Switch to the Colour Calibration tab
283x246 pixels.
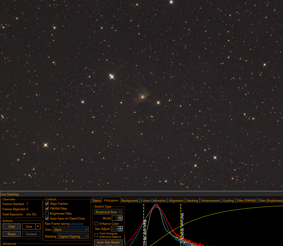(x=153, y=201)
